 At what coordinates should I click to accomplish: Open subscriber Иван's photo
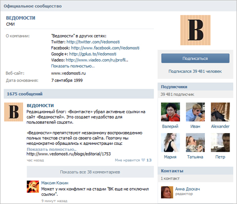tap(196, 112)
